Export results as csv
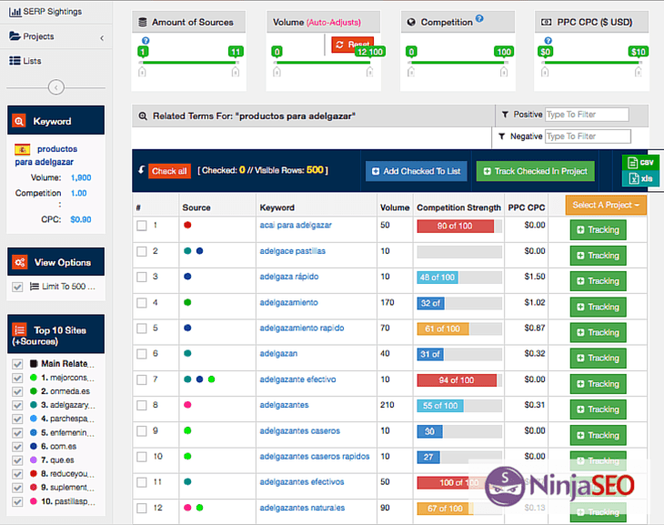 pos(640,162)
